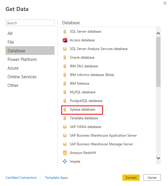Click the Cancel button
168x186 pixels.
tap(152, 178)
